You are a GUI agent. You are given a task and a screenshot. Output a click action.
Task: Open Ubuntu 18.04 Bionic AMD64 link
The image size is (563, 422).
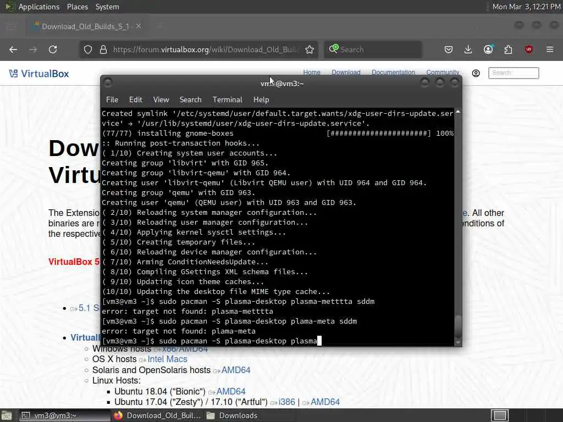[x=231, y=391]
